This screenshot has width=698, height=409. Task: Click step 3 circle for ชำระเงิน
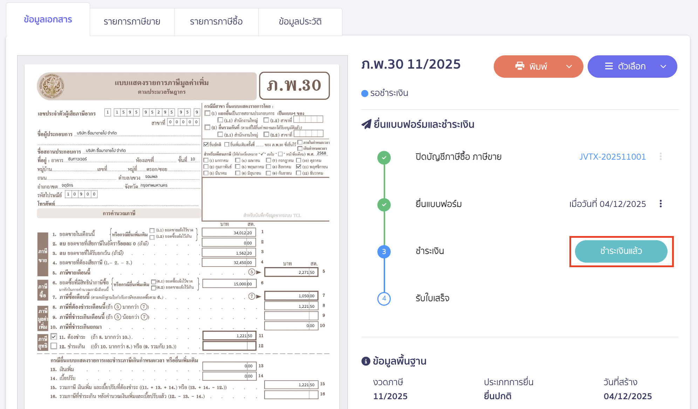384,251
